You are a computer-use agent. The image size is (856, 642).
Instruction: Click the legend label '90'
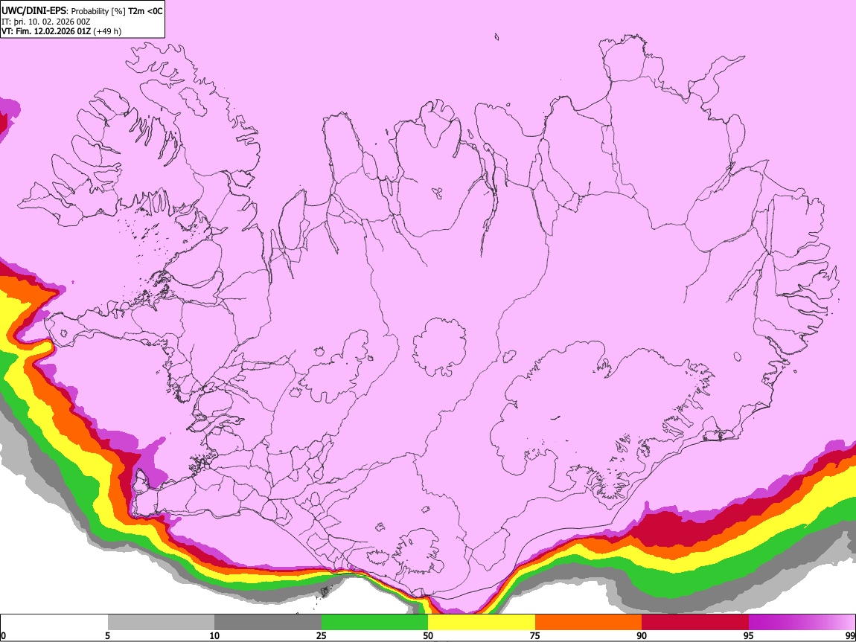[x=642, y=635]
